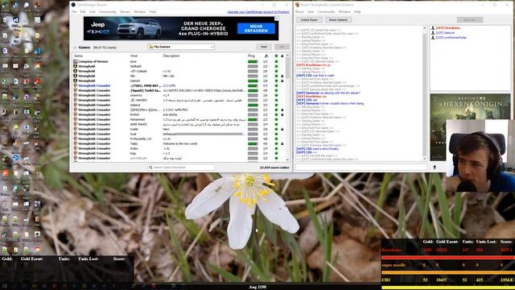
Task: Focus the Search Game Description field
Action: [x=181, y=168]
